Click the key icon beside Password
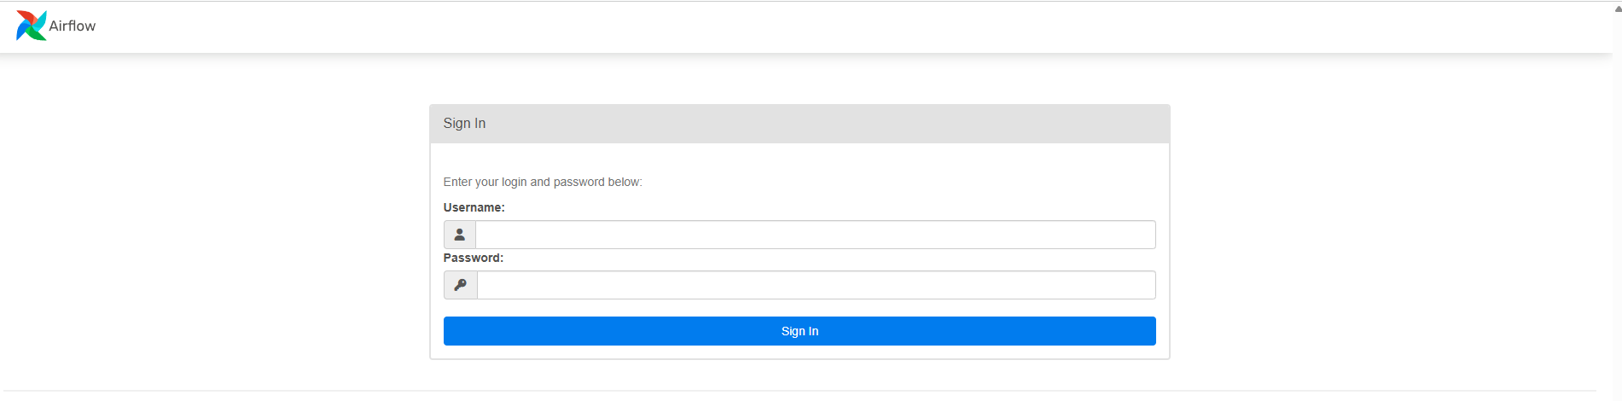Viewport: 1622px width, 401px height. pyautogui.click(x=460, y=285)
